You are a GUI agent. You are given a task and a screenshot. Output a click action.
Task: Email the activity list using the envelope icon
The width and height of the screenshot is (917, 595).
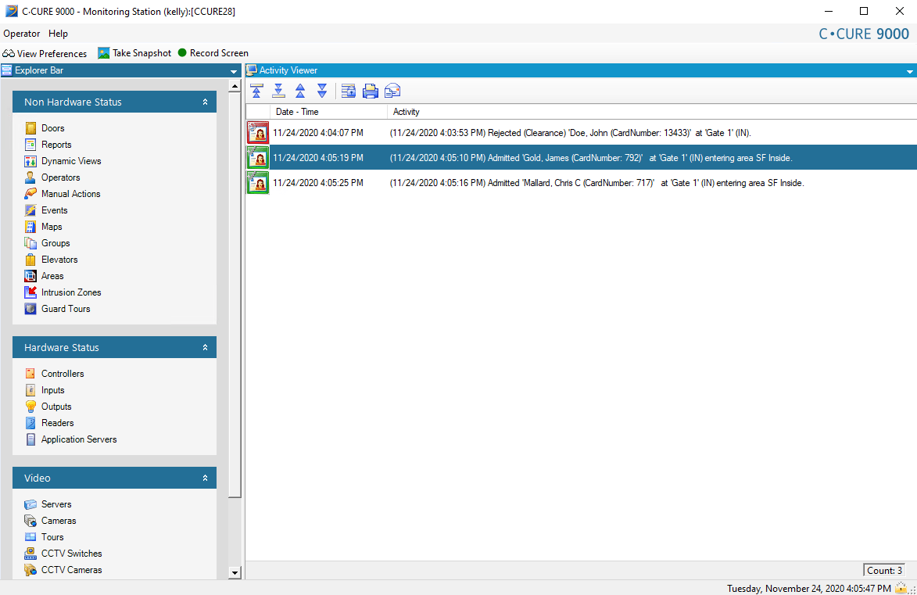pos(392,91)
